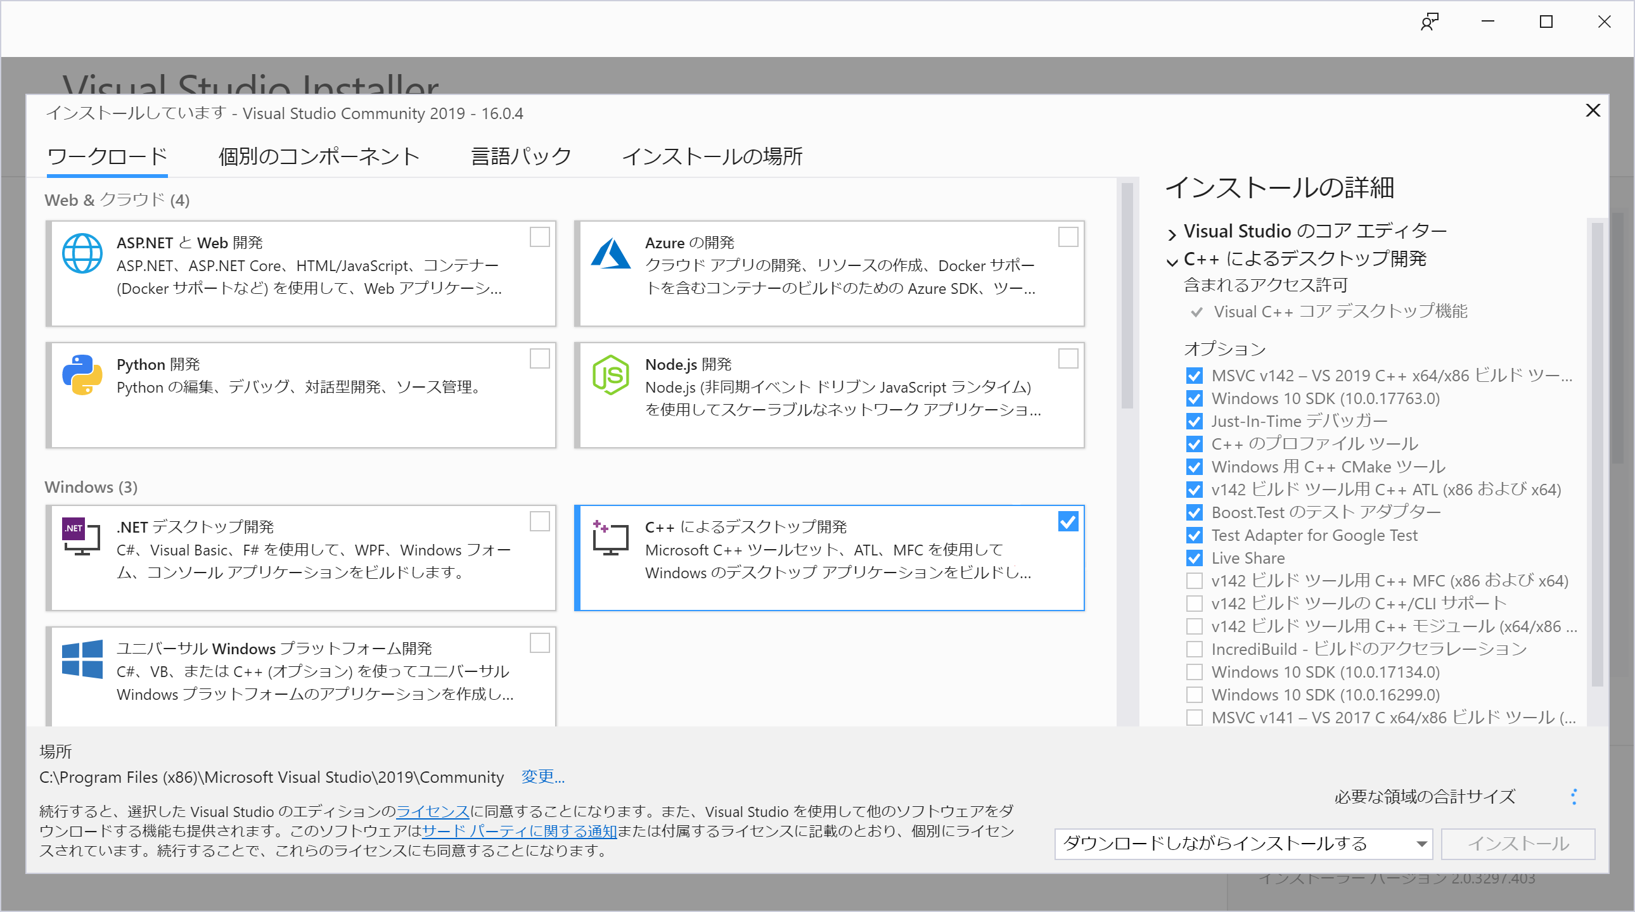Viewport: 1635px width, 912px height.
Task: Check MSVC v141 VS 2017 build tools
Action: pos(1194,718)
